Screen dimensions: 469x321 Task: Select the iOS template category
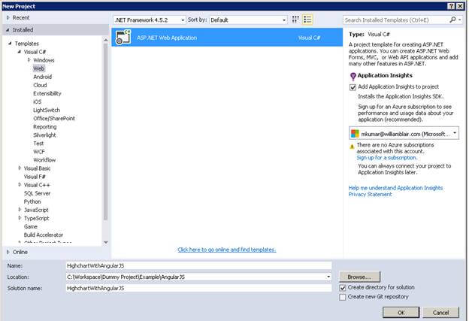pyautogui.click(x=38, y=101)
